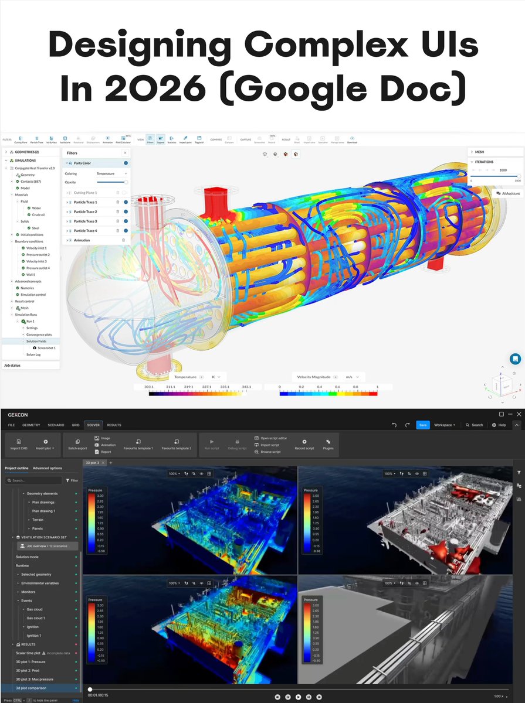The width and height of the screenshot is (525, 703).
Task: Switch to the RESULTS tab
Action: tap(114, 425)
